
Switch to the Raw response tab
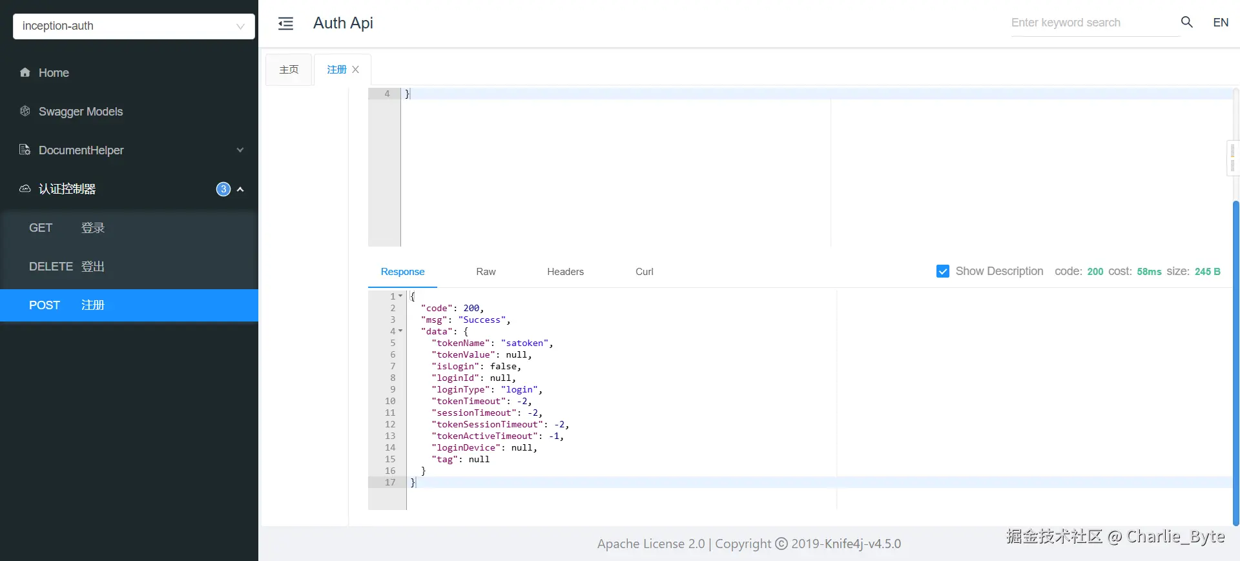tap(486, 272)
